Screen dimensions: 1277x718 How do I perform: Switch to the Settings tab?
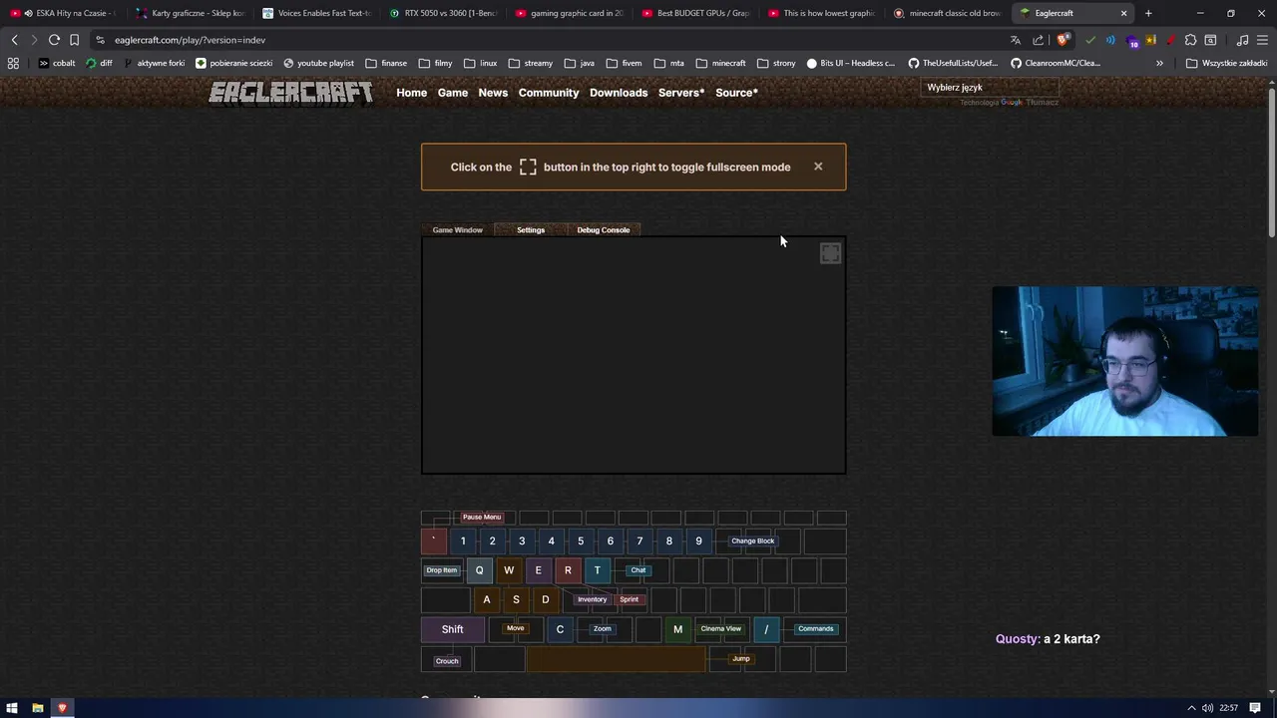click(x=531, y=229)
